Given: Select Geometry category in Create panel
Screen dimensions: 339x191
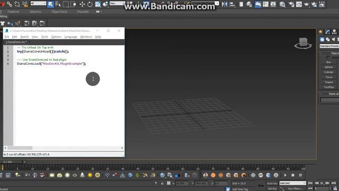Looking at the screenshot, I should [322, 39].
